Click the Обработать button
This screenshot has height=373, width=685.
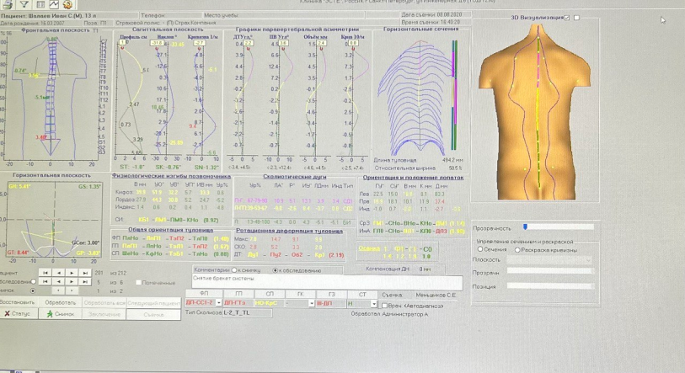(x=61, y=302)
